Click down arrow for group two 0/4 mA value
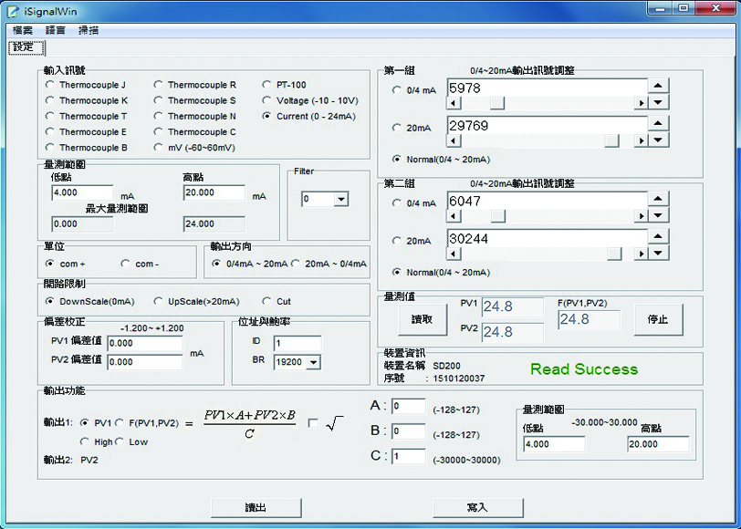This screenshot has width=741, height=529. tap(658, 215)
